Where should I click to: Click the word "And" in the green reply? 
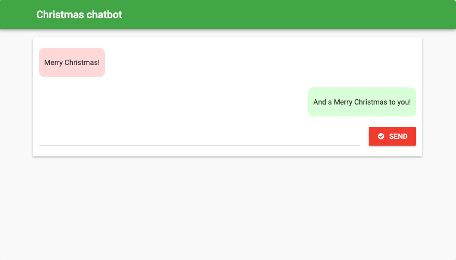click(x=319, y=102)
